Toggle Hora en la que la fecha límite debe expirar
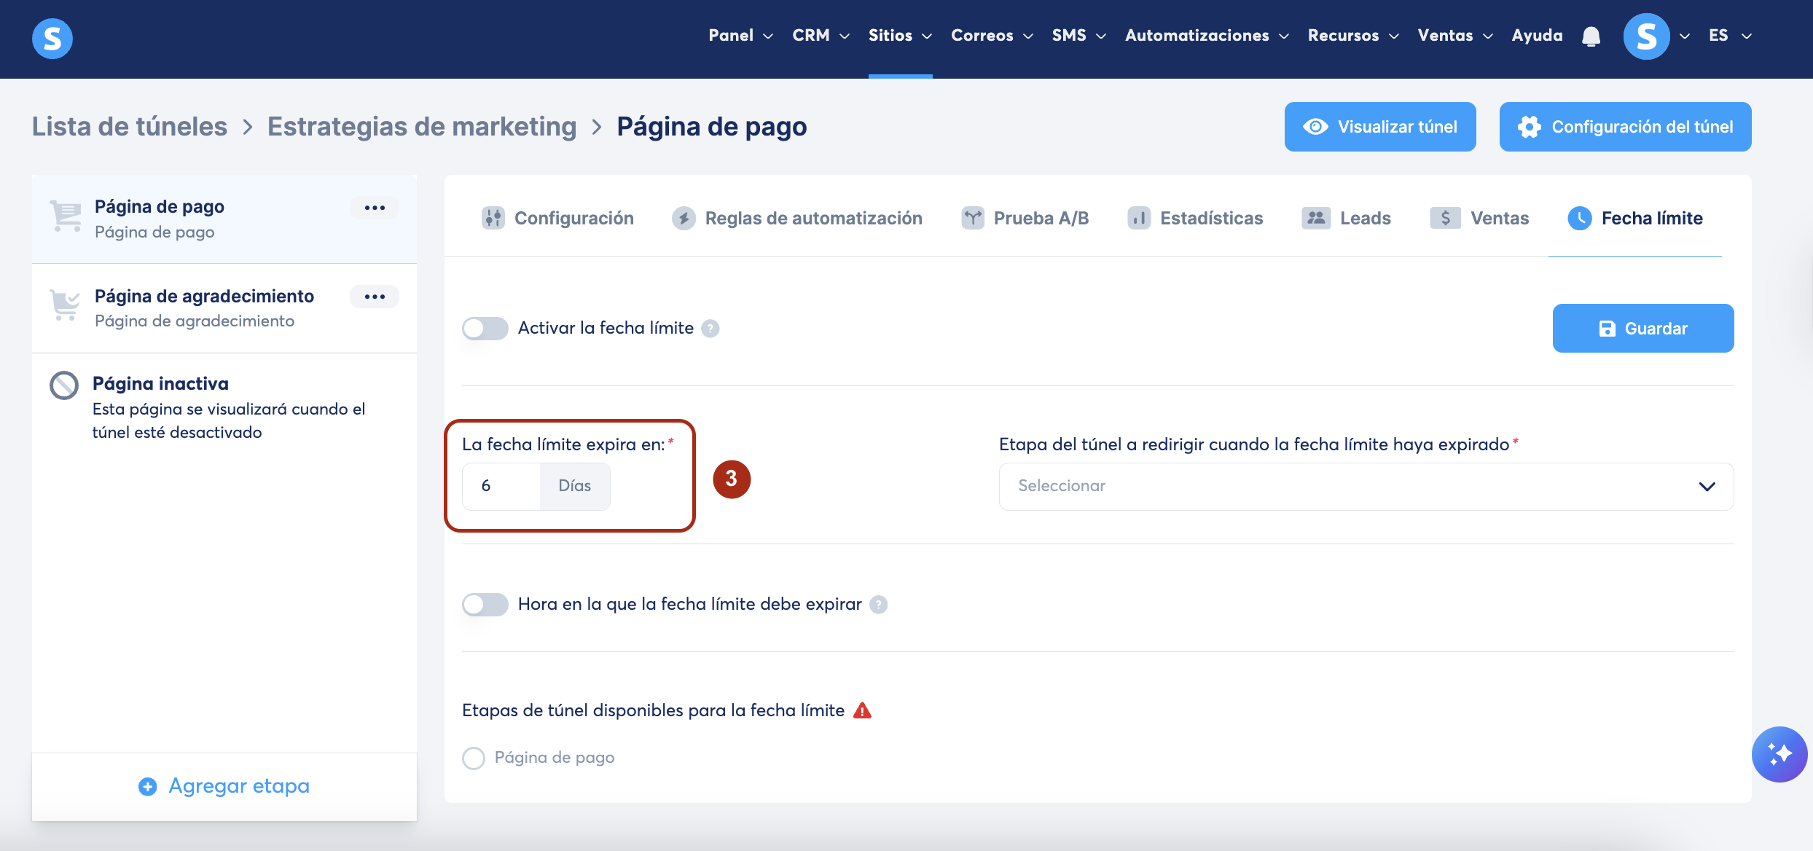The height and width of the screenshot is (851, 1813). point(485,605)
